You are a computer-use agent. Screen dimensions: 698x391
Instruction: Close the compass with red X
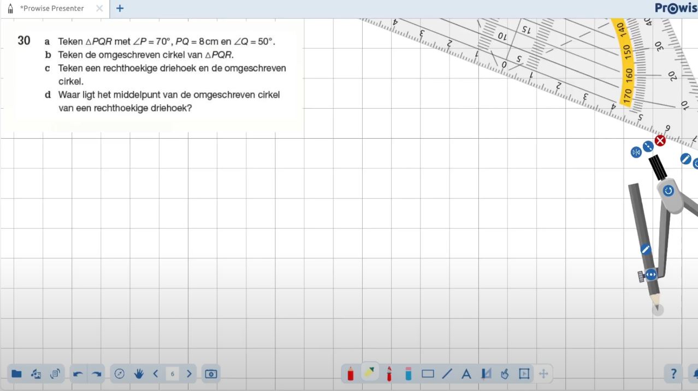tap(660, 141)
